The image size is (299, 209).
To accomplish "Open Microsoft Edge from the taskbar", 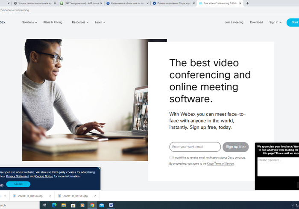I will point(54,205).
